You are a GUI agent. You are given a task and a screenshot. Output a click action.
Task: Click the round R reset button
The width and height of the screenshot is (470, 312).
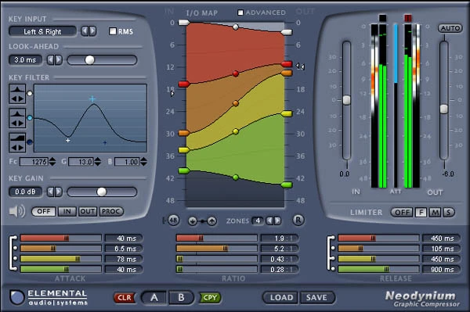[298, 221]
